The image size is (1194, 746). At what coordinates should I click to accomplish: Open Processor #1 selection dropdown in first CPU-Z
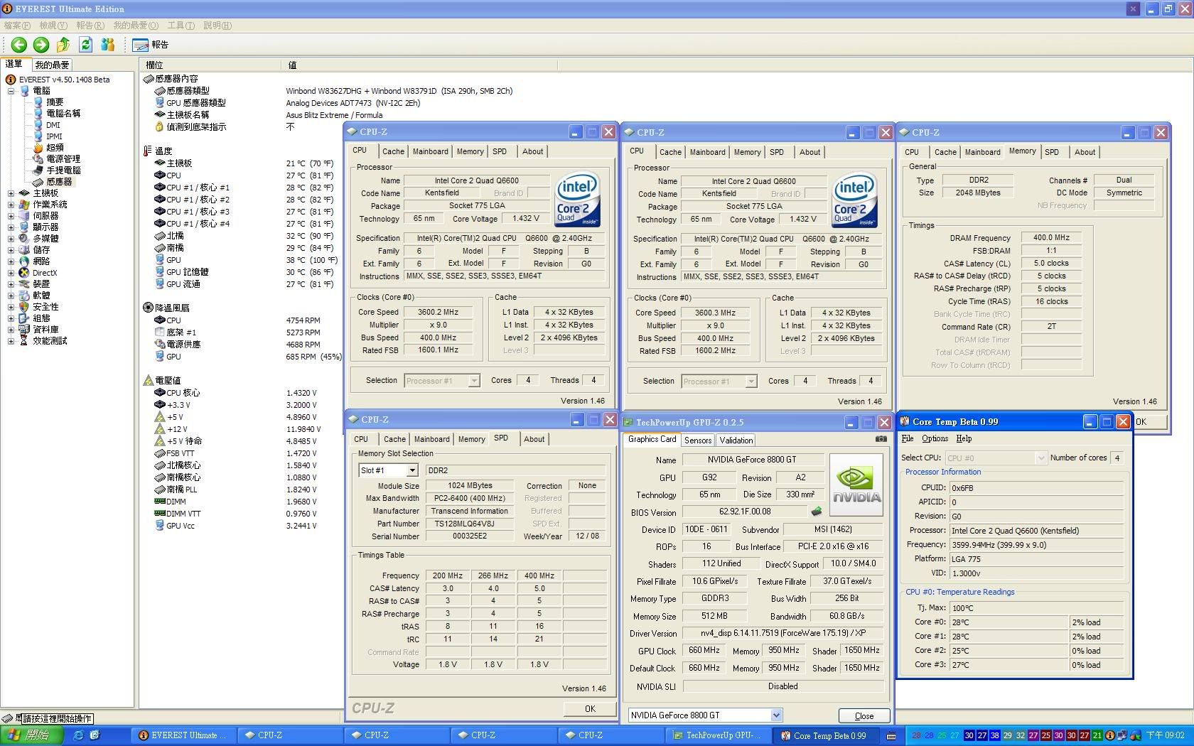[x=474, y=381]
